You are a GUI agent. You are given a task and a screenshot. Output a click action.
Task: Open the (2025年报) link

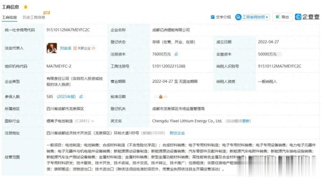[66, 97]
